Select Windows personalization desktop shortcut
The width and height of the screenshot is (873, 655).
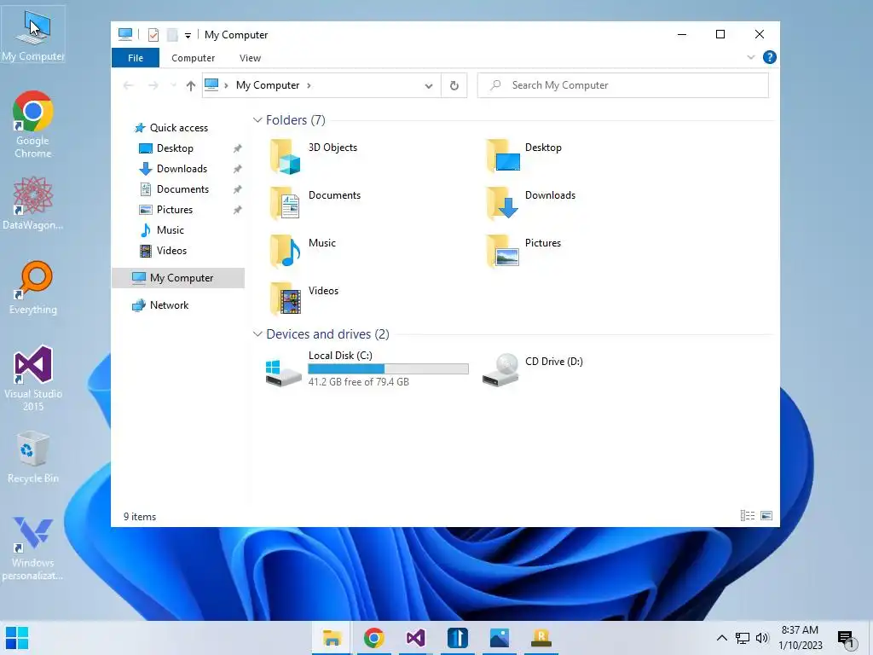tap(33, 548)
